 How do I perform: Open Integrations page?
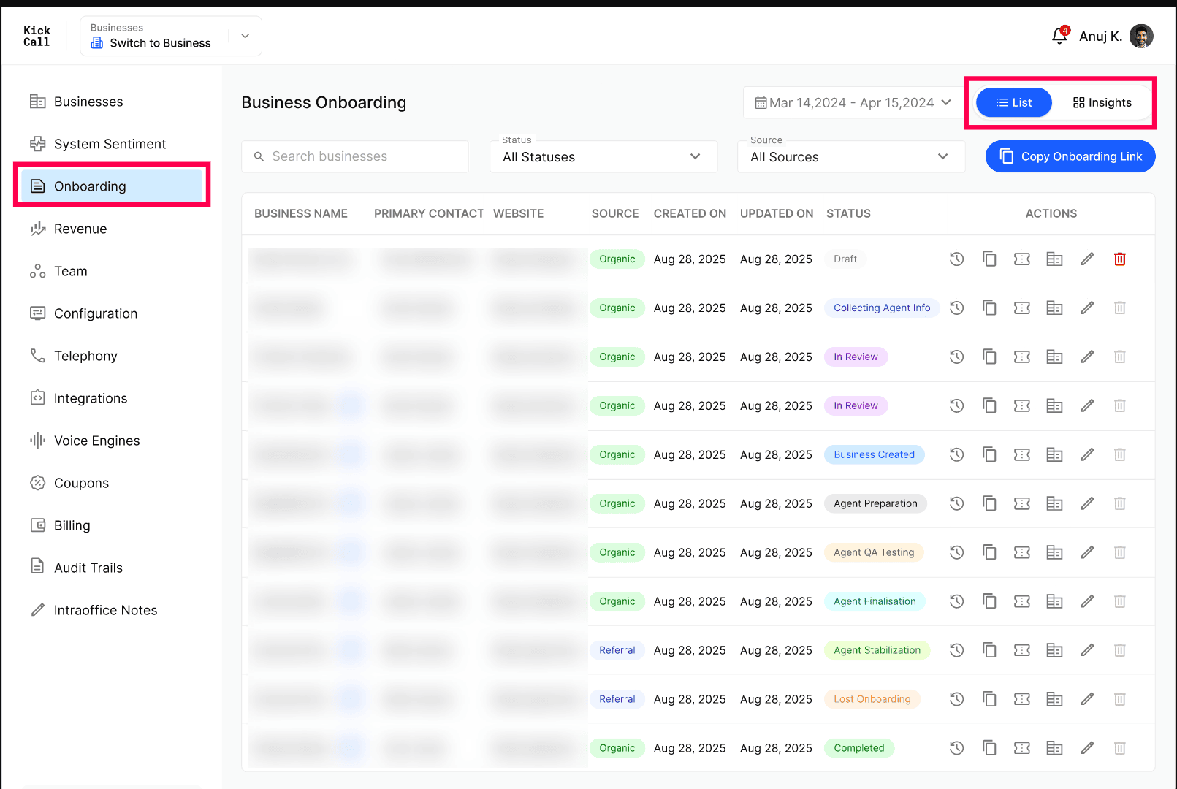[111, 398]
